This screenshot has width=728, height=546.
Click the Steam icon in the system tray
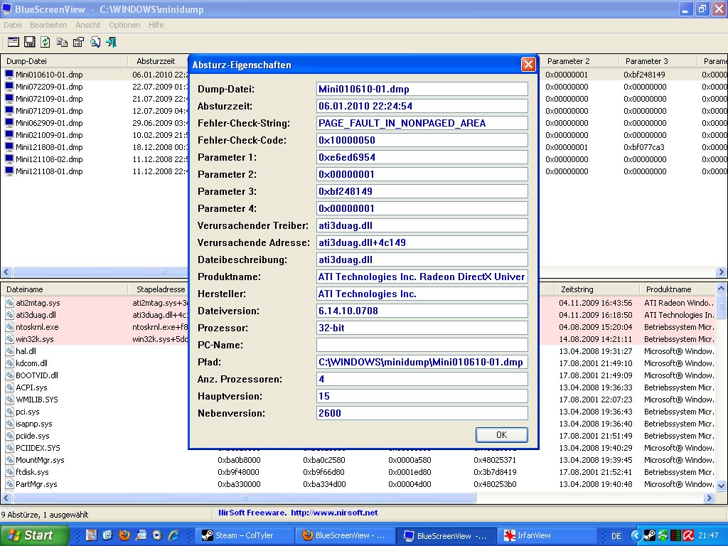point(650,536)
